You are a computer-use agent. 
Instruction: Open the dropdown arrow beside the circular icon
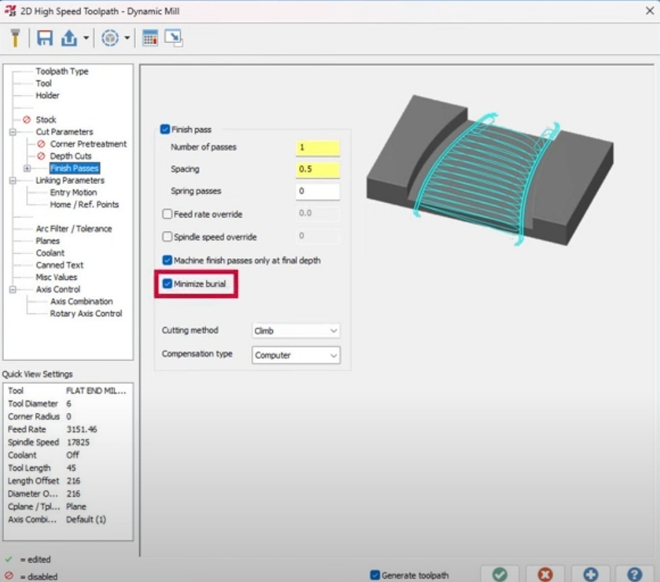click(127, 38)
